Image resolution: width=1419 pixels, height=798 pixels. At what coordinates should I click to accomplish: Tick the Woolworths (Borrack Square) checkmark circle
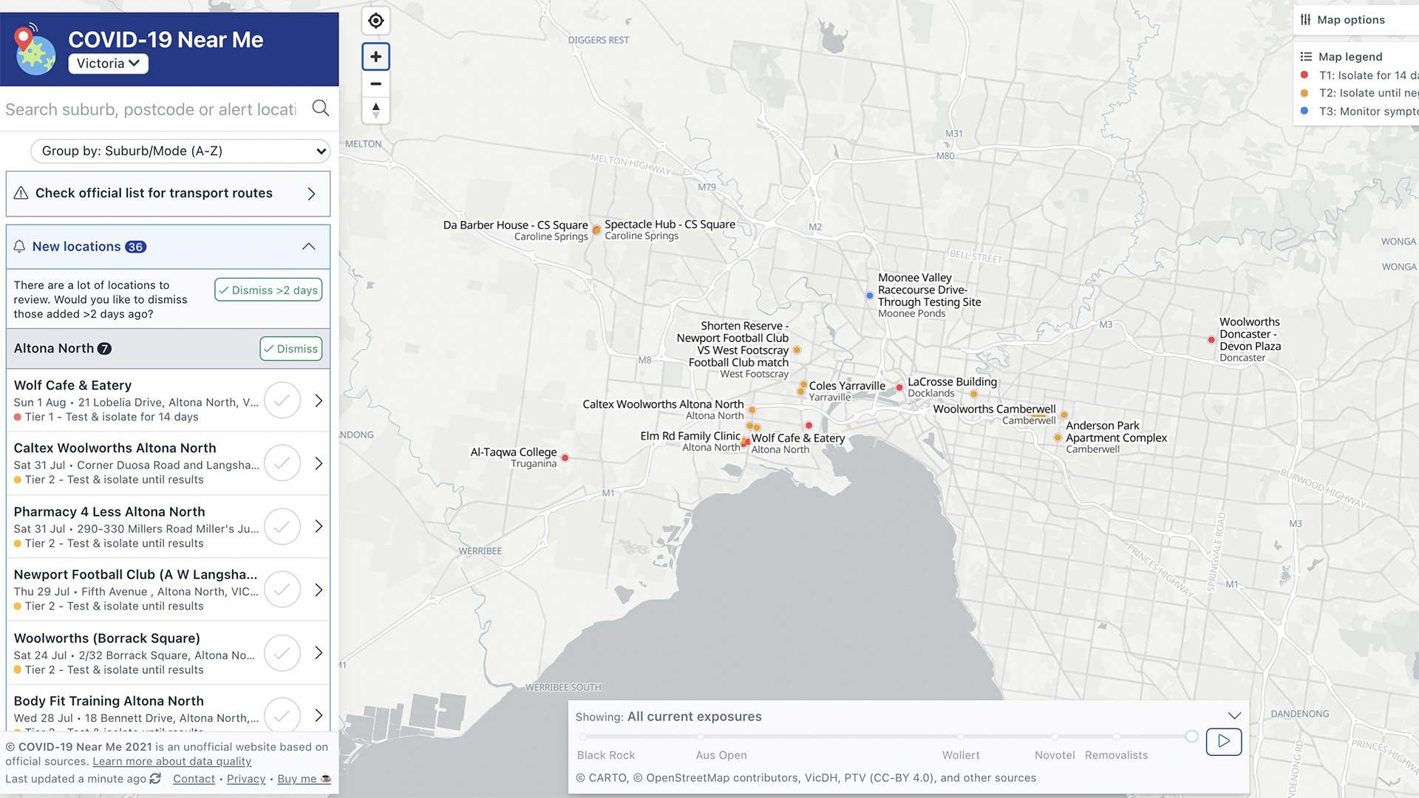[282, 652]
